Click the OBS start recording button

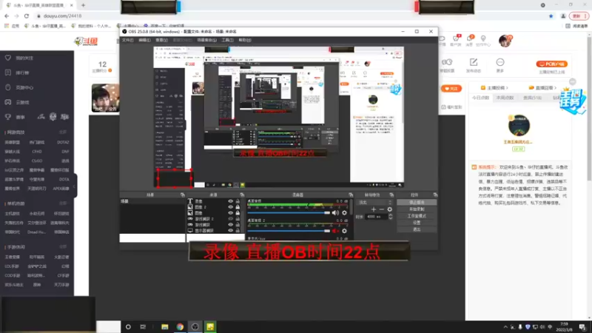click(x=417, y=209)
